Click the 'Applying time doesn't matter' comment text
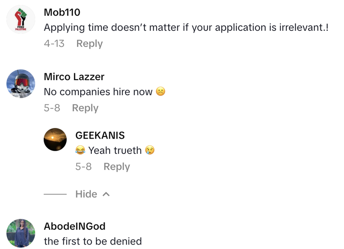Screen dimensions: 344x249 pyautogui.click(x=186, y=28)
